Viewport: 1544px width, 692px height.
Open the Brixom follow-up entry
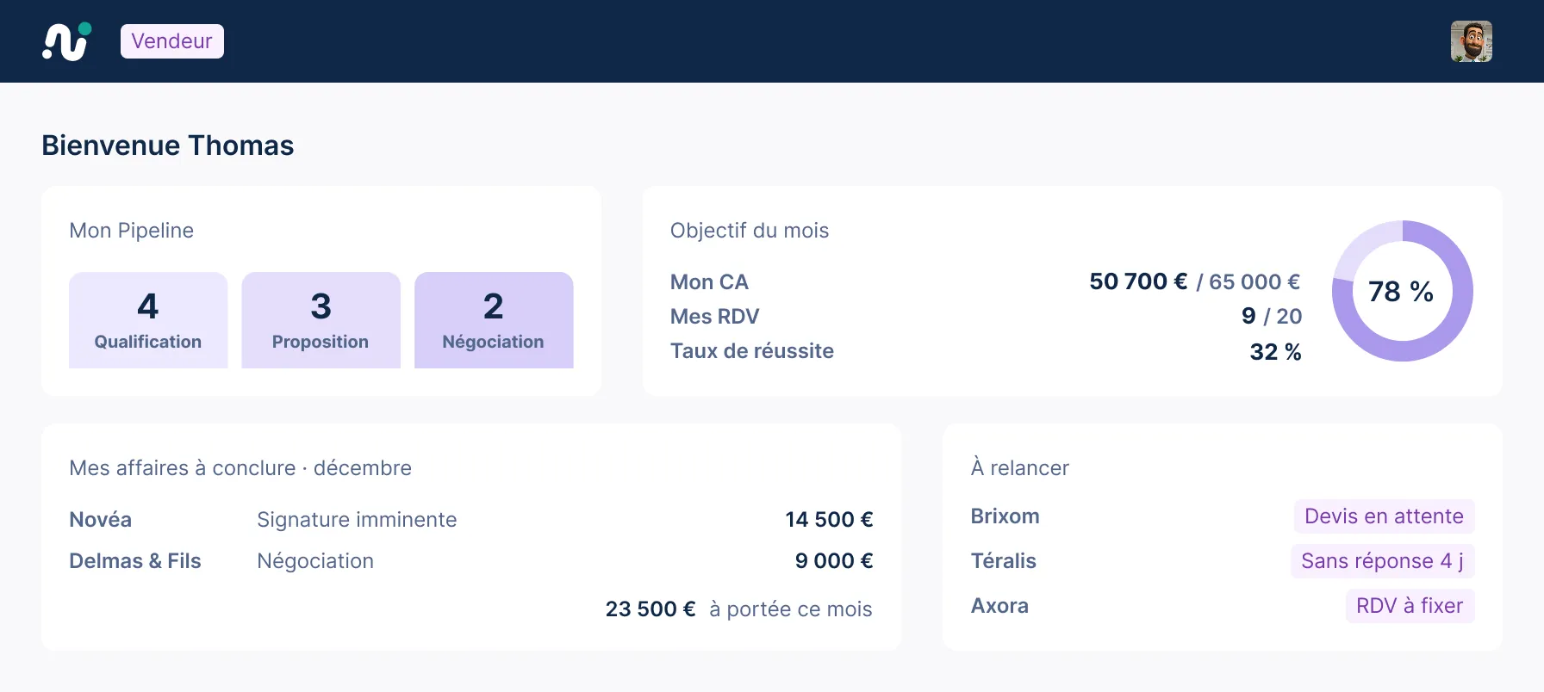click(1223, 516)
